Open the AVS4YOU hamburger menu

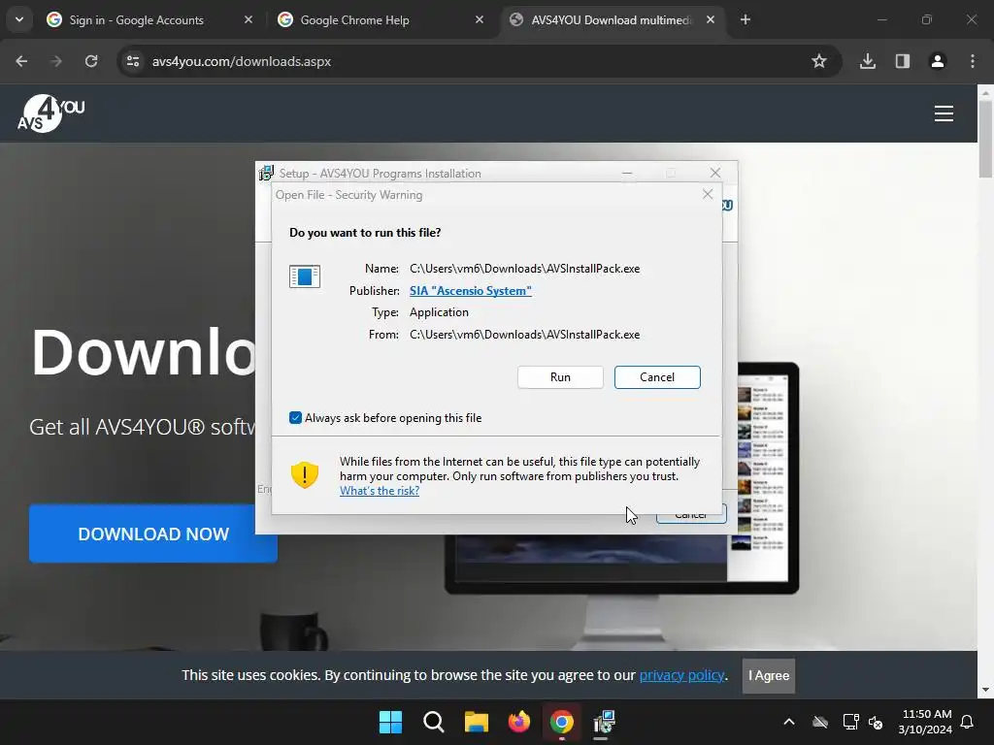point(944,113)
